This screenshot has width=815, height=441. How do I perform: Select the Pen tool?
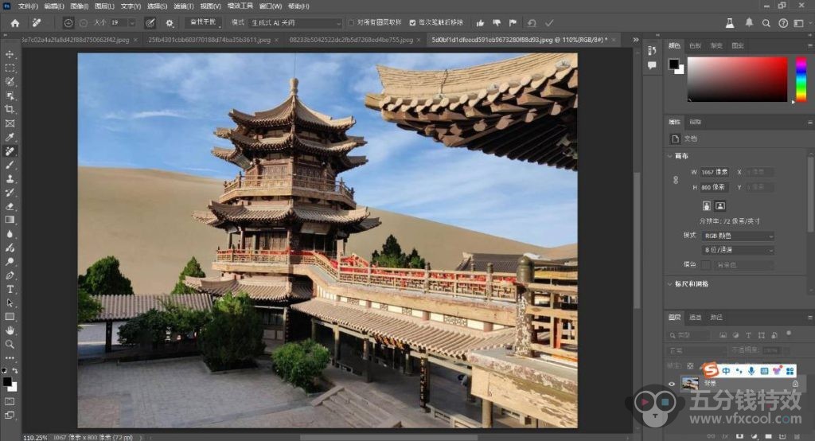(10, 275)
